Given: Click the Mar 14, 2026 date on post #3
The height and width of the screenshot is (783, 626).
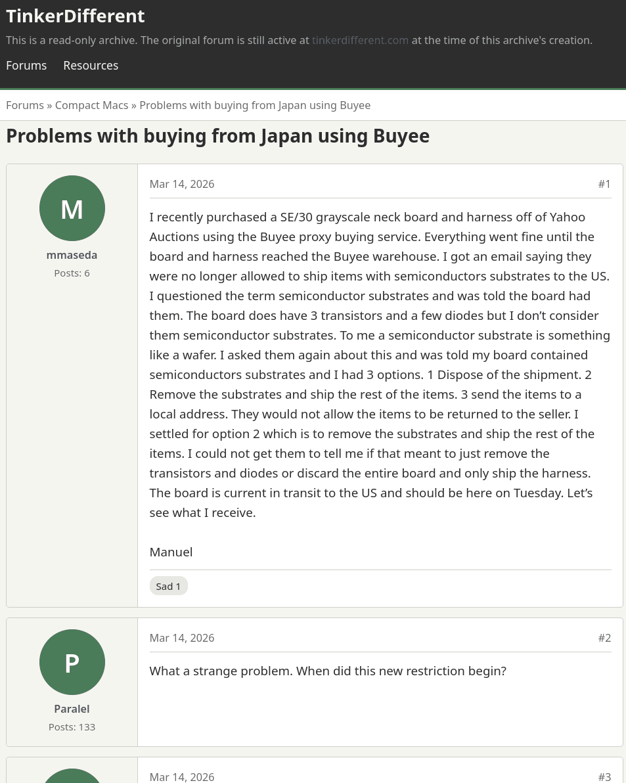Looking at the screenshot, I should 182,777.
